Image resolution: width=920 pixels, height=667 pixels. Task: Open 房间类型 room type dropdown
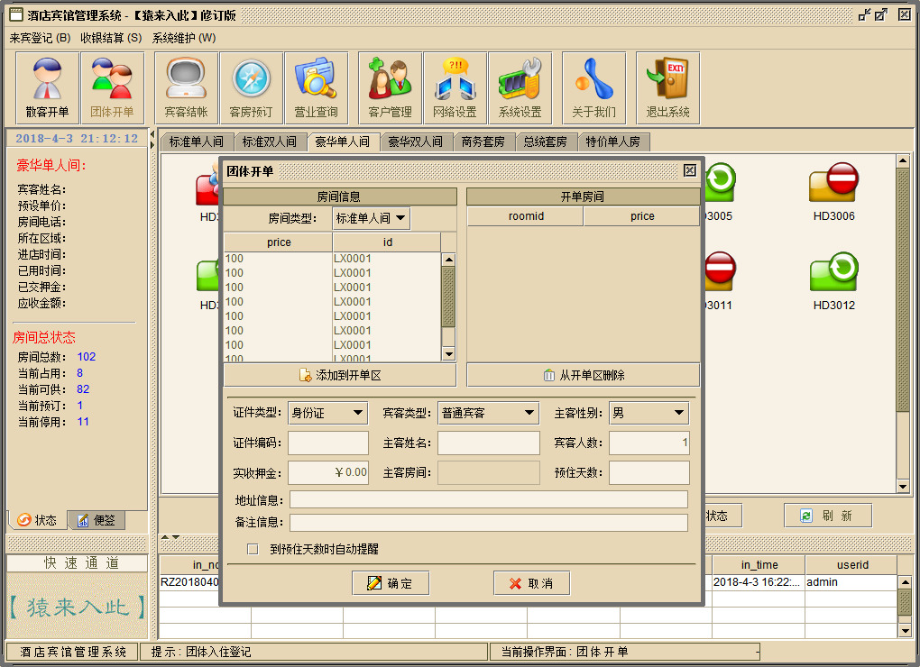tap(372, 219)
